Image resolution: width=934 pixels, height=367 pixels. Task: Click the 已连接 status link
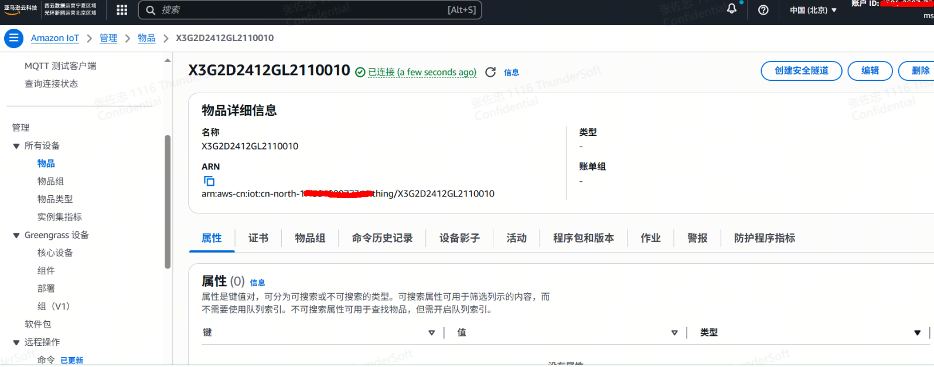coord(422,72)
